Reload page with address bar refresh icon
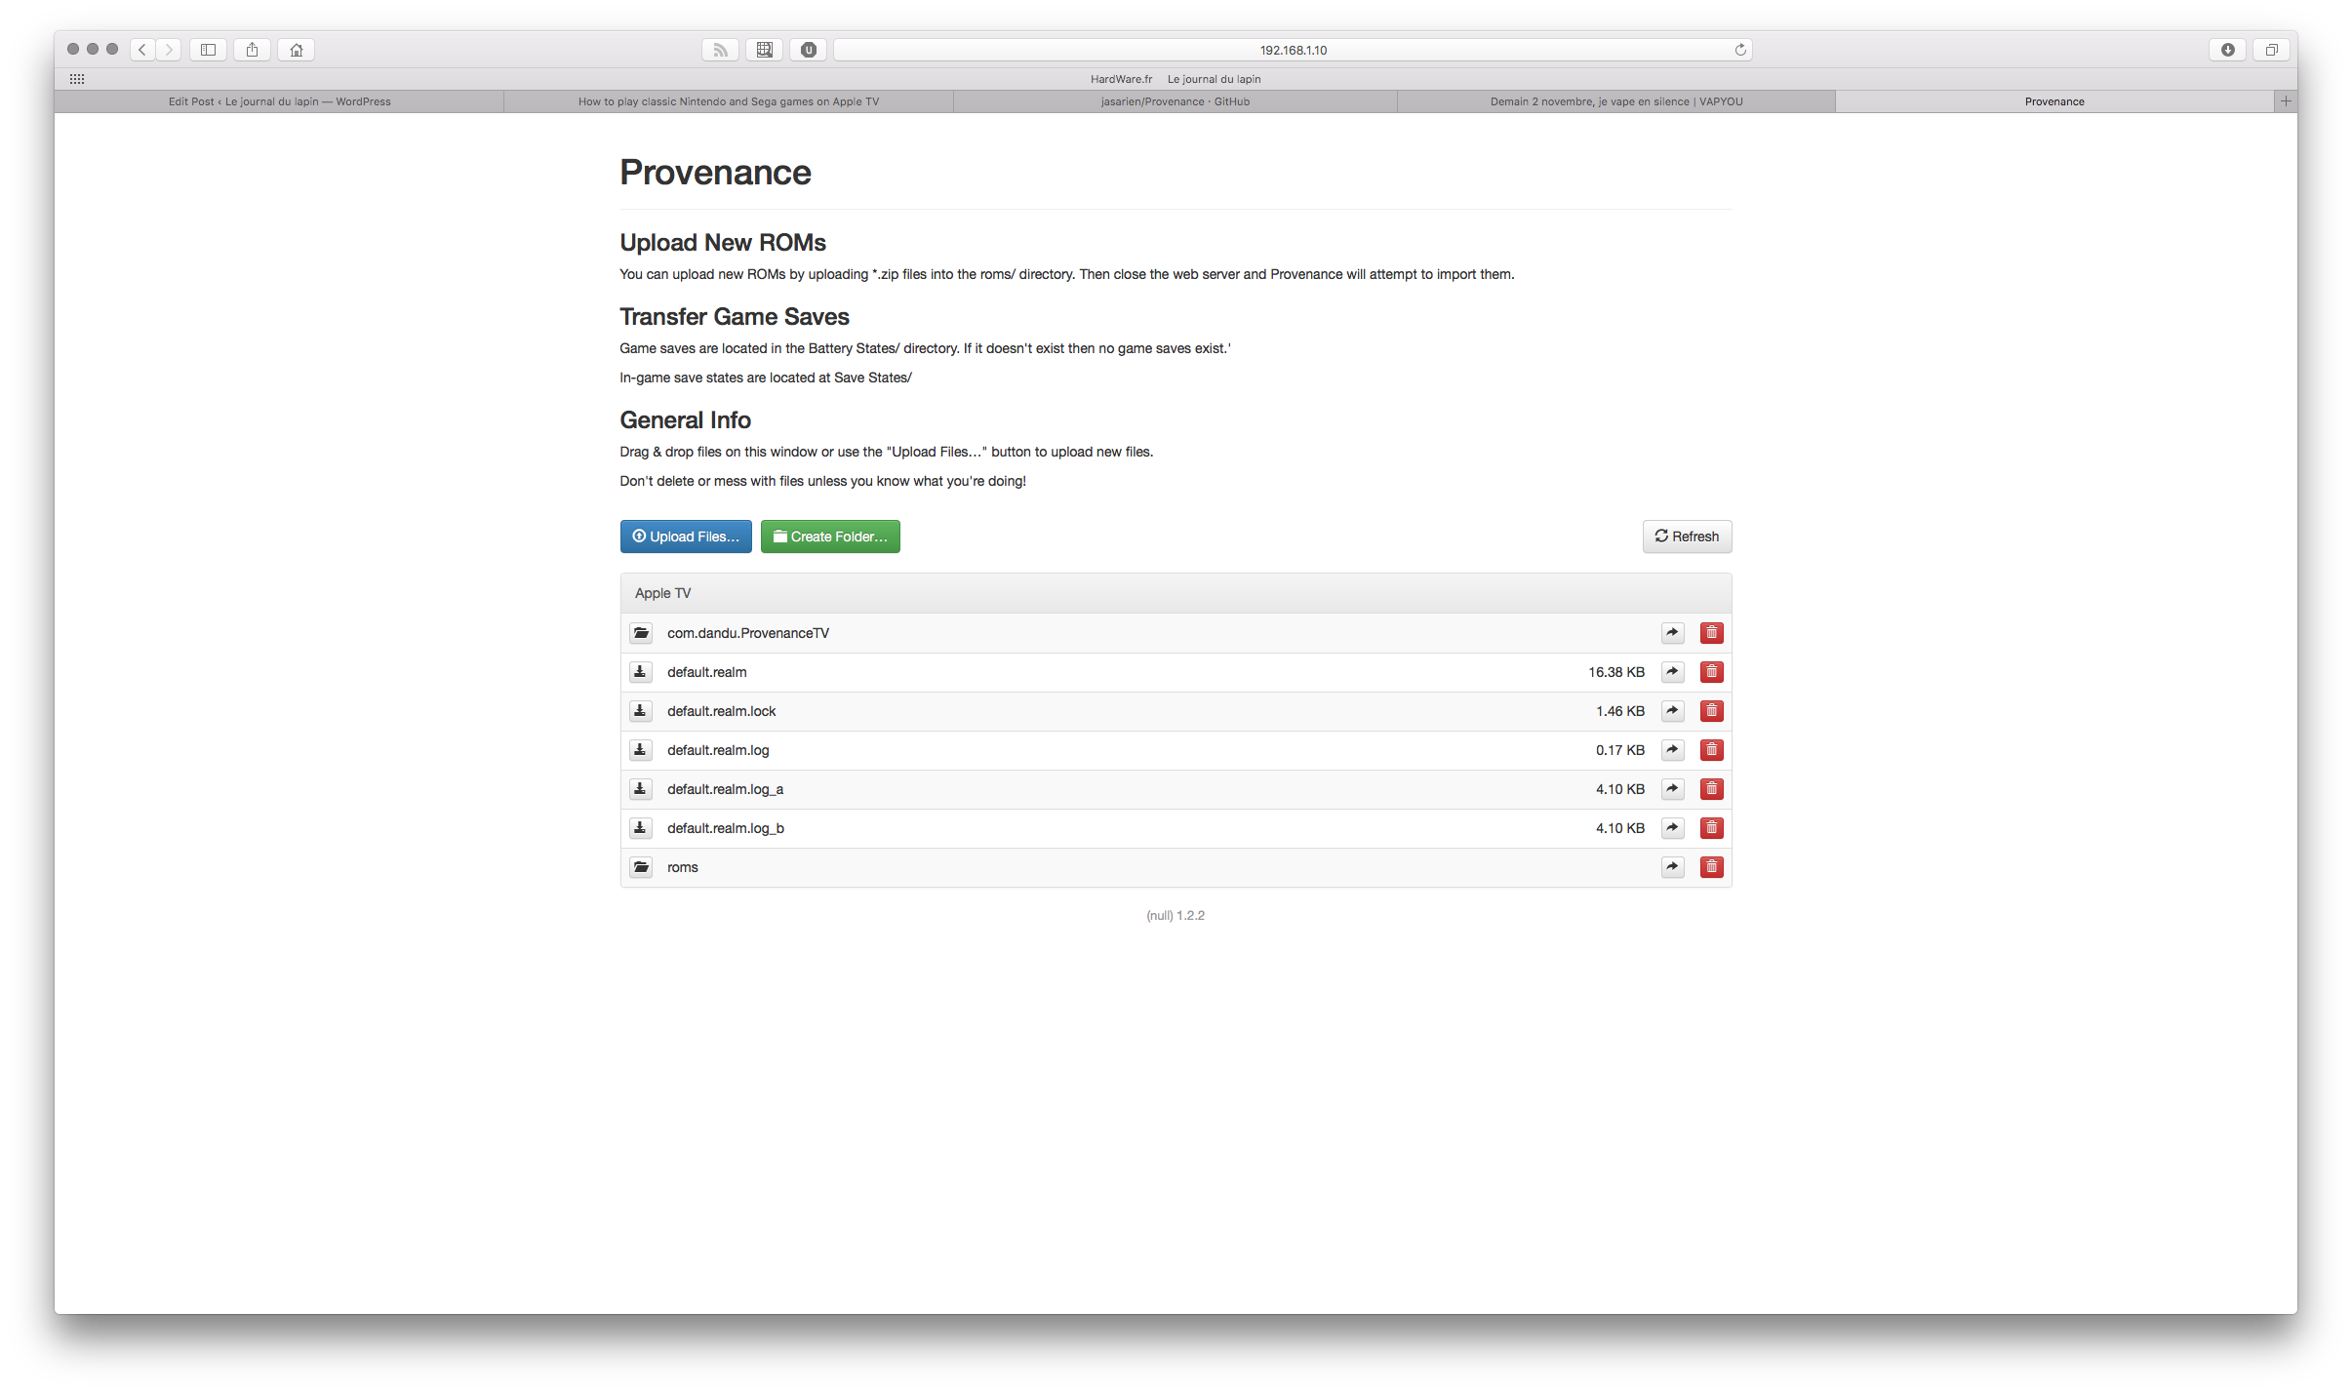The width and height of the screenshot is (2352, 1392). [1740, 50]
